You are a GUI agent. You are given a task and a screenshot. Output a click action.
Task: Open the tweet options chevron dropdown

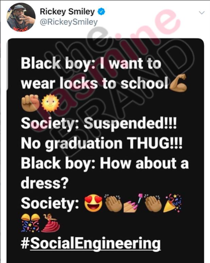(x=202, y=13)
